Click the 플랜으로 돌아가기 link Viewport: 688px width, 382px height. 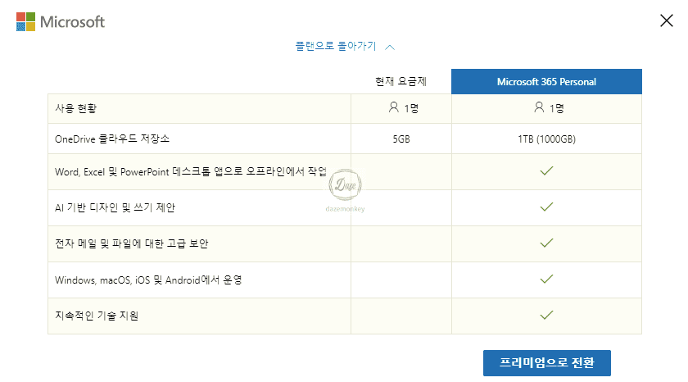coord(336,46)
